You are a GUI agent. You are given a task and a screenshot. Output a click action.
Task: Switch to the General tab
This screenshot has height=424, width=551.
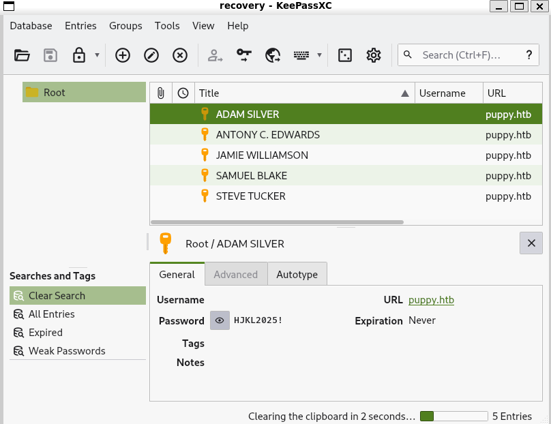coord(177,274)
